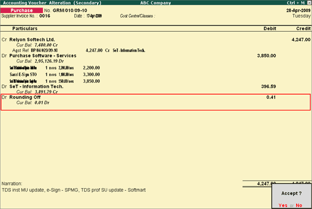Select Purchase Software - Services ledger
This screenshot has width=312, height=209.
pos(43,56)
